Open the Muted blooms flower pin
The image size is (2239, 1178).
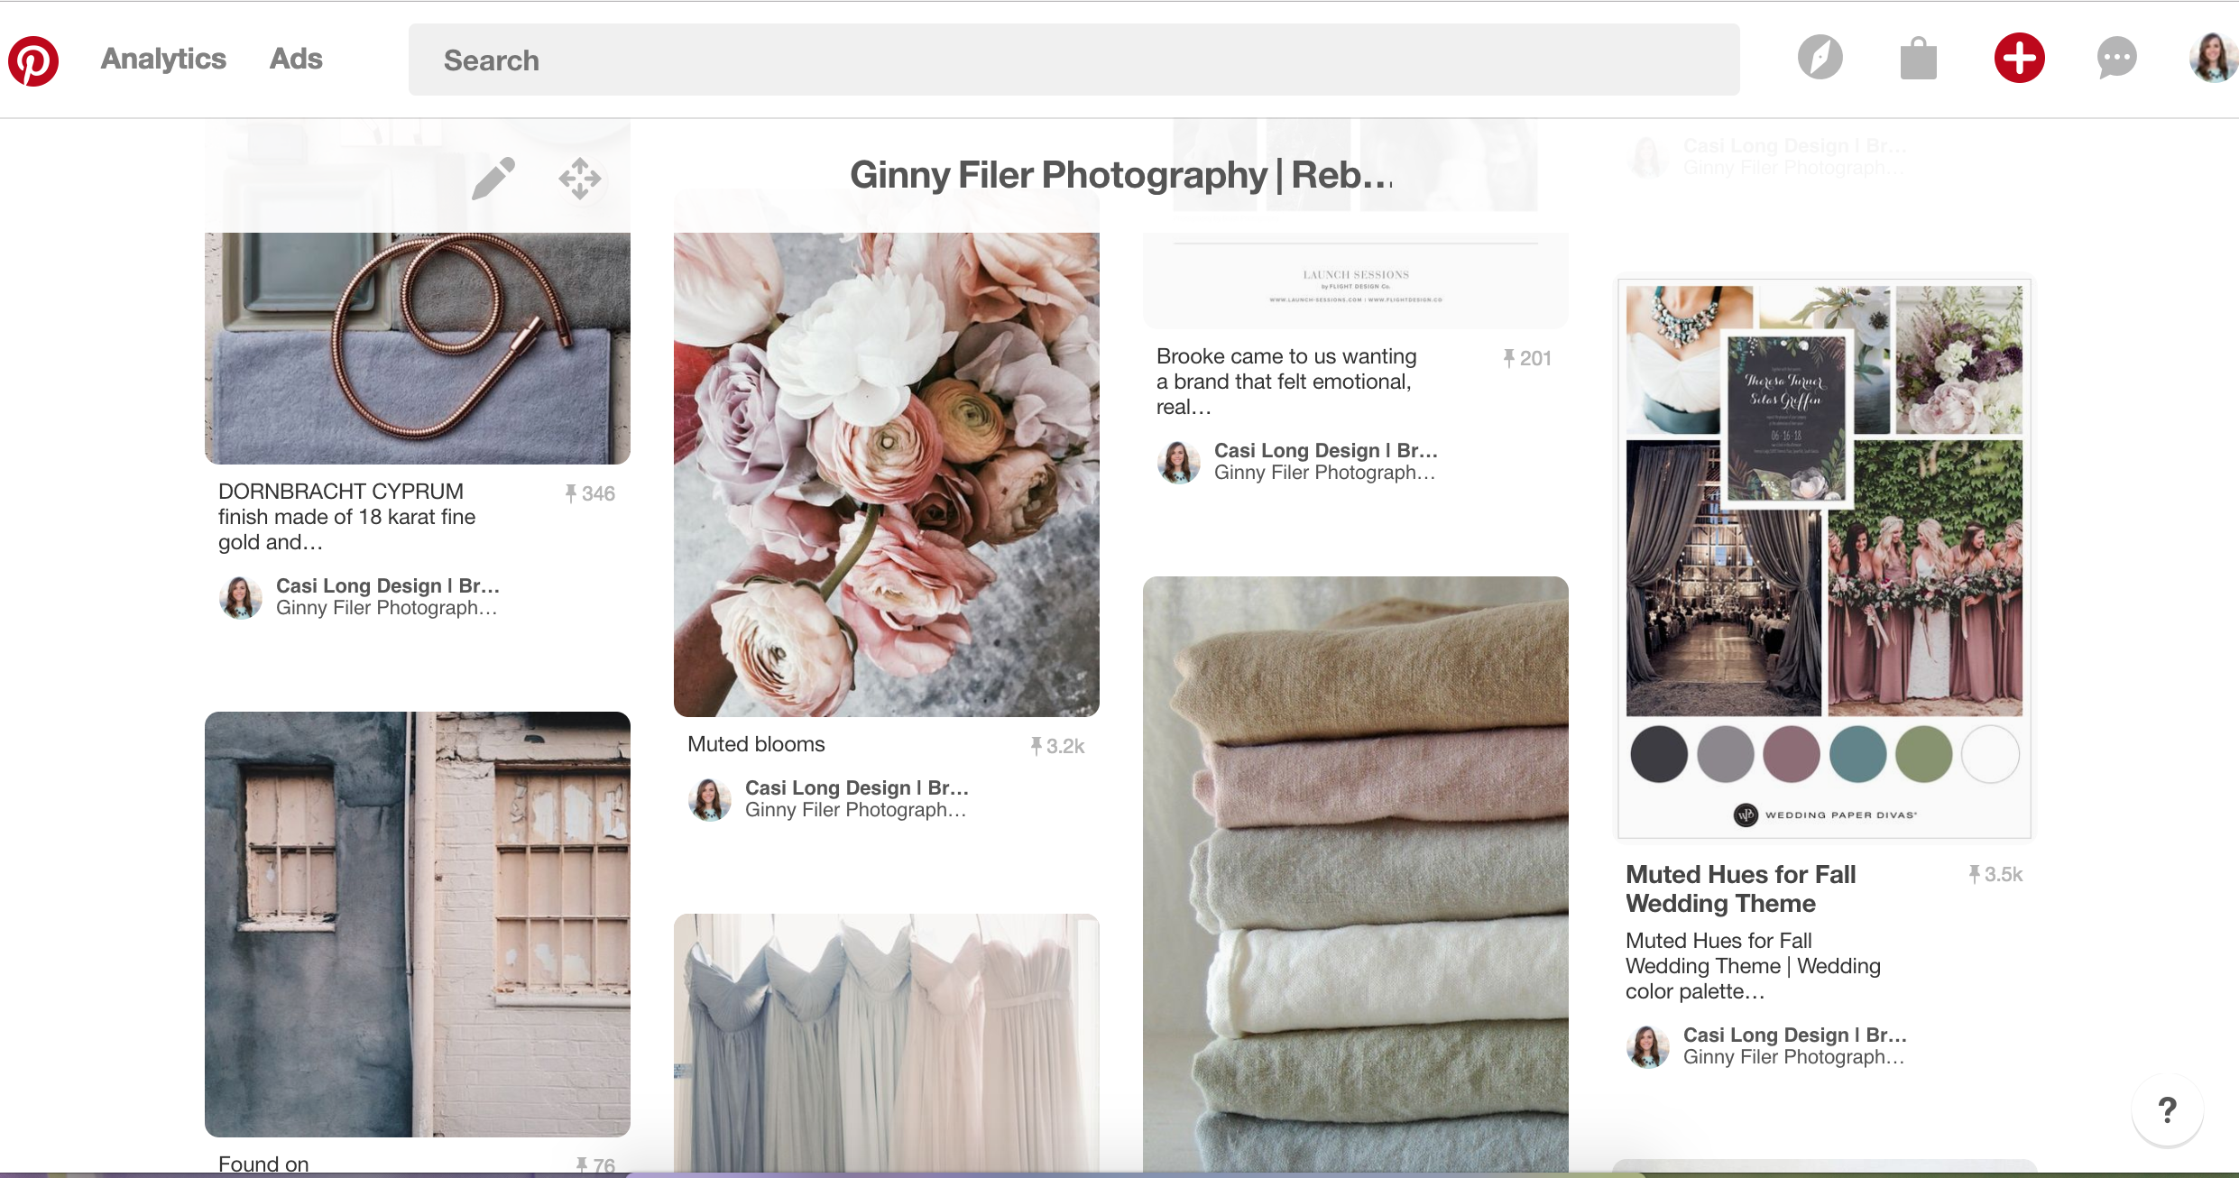[886, 474]
